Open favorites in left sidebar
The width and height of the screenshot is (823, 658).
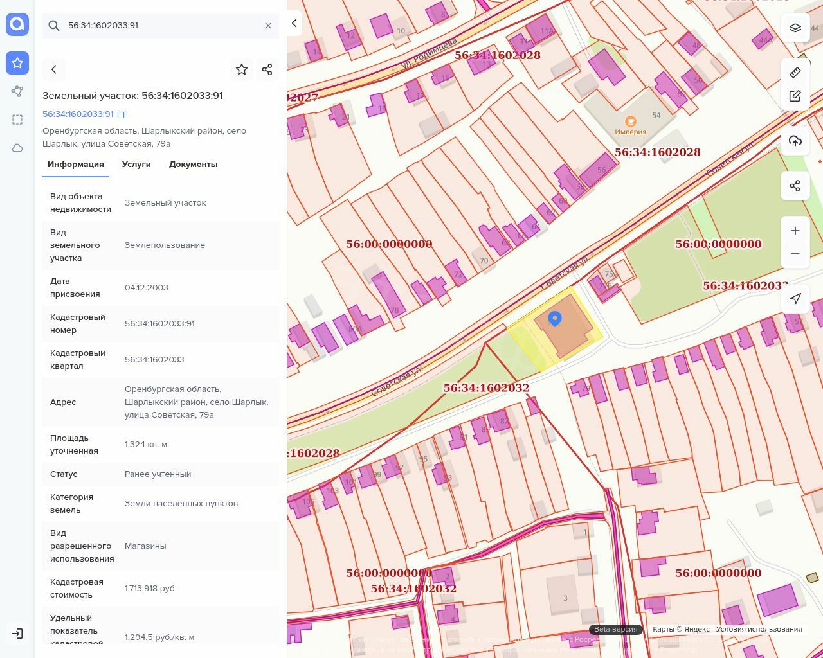point(17,63)
